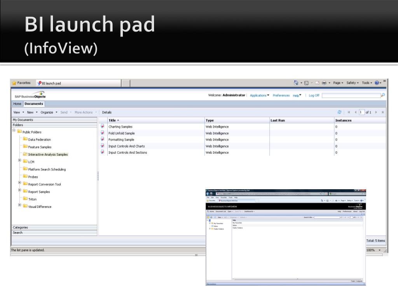Open the Charting Samples document
Image resolution: width=398 pixels, height=299 pixels.
120,127
